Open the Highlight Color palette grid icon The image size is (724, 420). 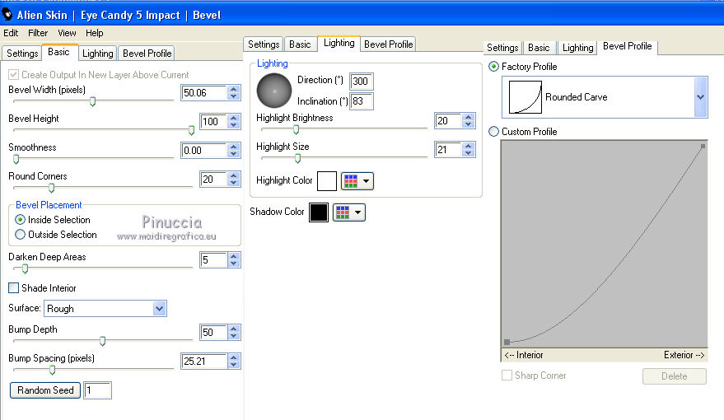pyautogui.click(x=351, y=181)
